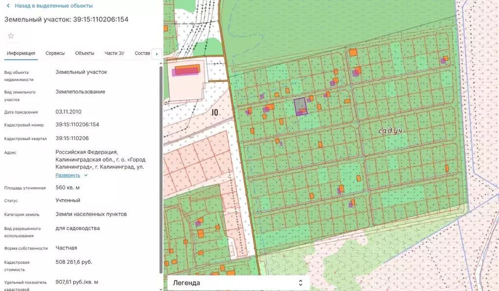Open the 'Объекты' tab
Screen dimensions: 499x291
point(85,54)
